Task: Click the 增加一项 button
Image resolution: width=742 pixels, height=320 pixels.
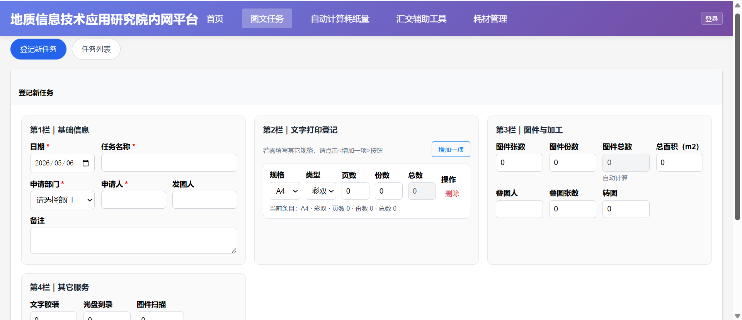Action: pyautogui.click(x=451, y=150)
